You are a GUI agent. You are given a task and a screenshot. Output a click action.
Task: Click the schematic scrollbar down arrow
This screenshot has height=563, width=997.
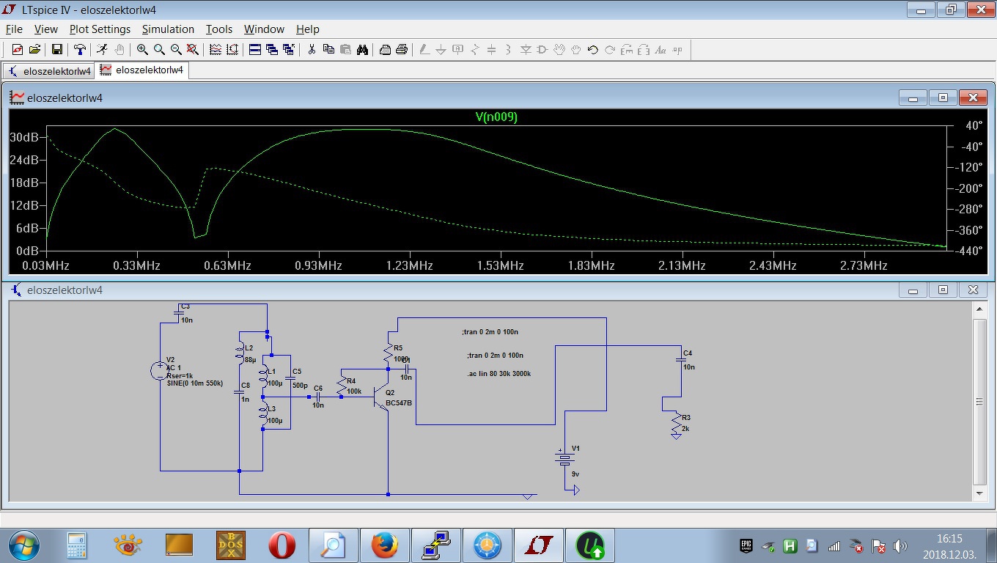click(979, 494)
